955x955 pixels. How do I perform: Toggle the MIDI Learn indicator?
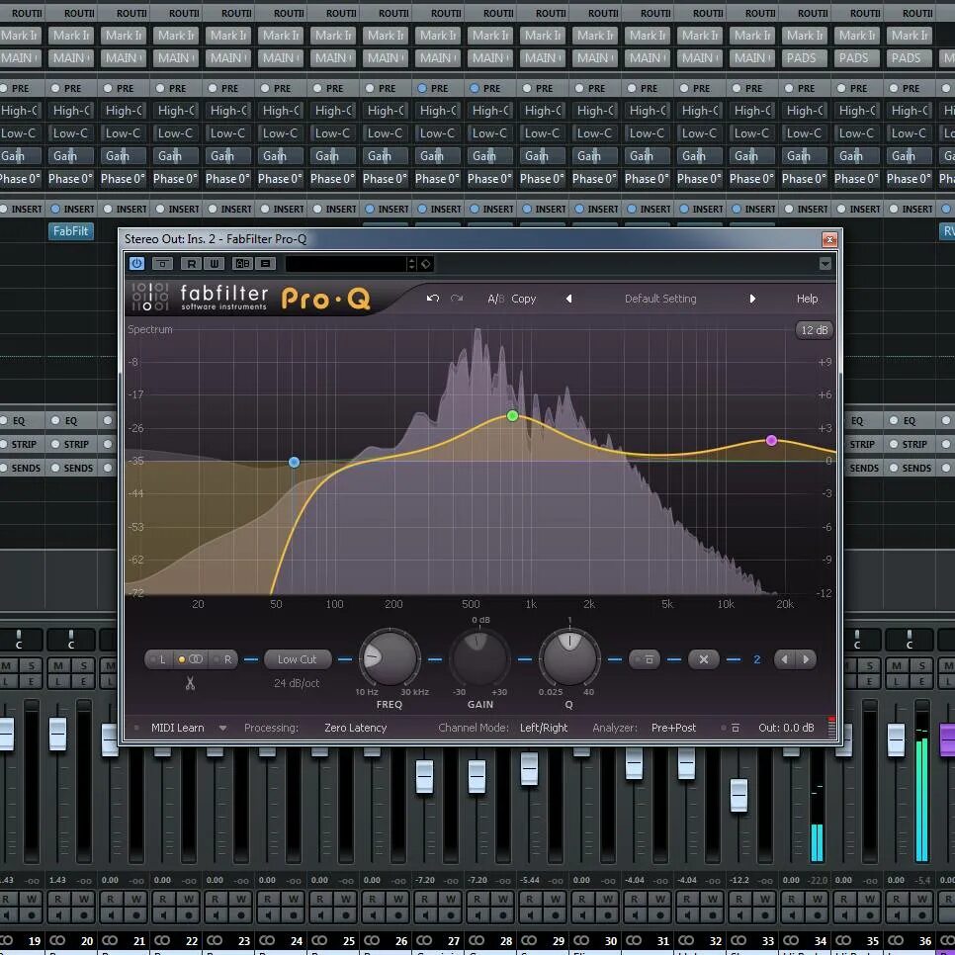pyautogui.click(x=136, y=728)
